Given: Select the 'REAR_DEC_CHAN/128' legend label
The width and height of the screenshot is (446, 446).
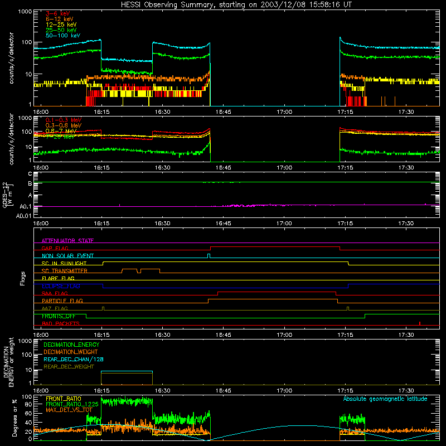Looking at the screenshot, I should (x=74, y=359).
